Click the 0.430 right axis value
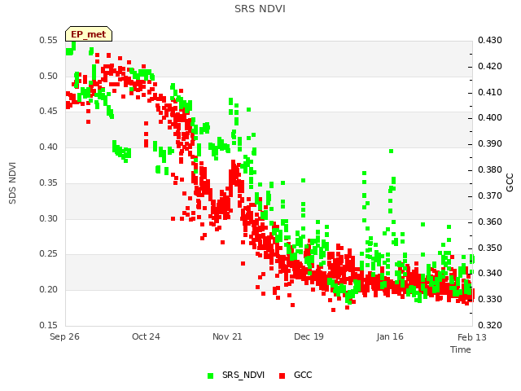Viewport: 521px width, 391px height. pyautogui.click(x=490, y=40)
